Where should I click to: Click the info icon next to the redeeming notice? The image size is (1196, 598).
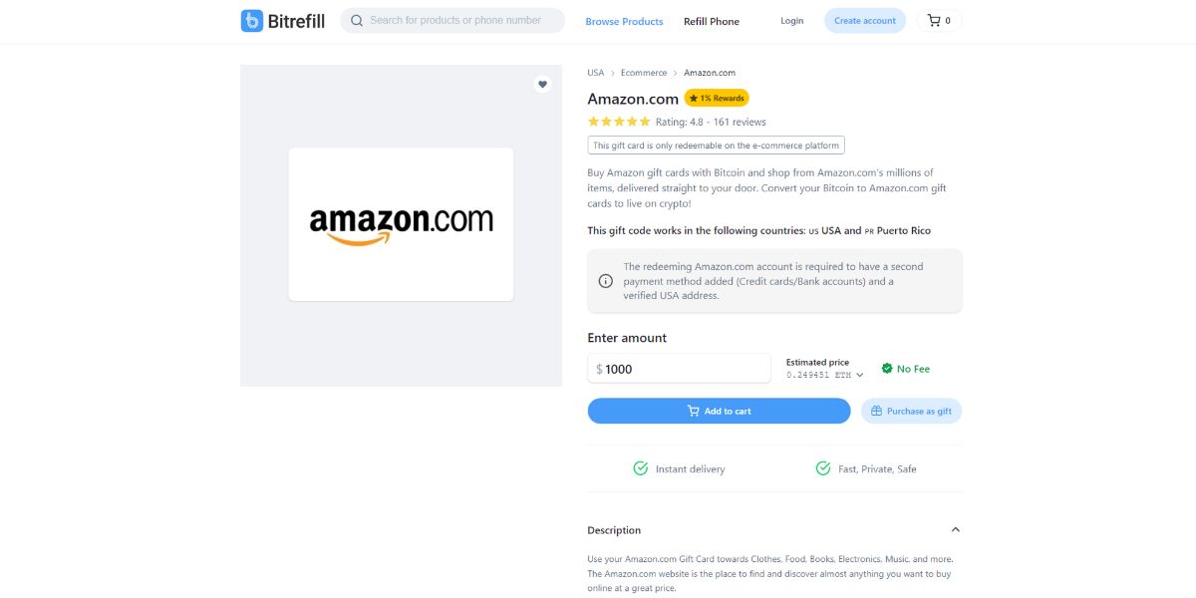click(605, 280)
